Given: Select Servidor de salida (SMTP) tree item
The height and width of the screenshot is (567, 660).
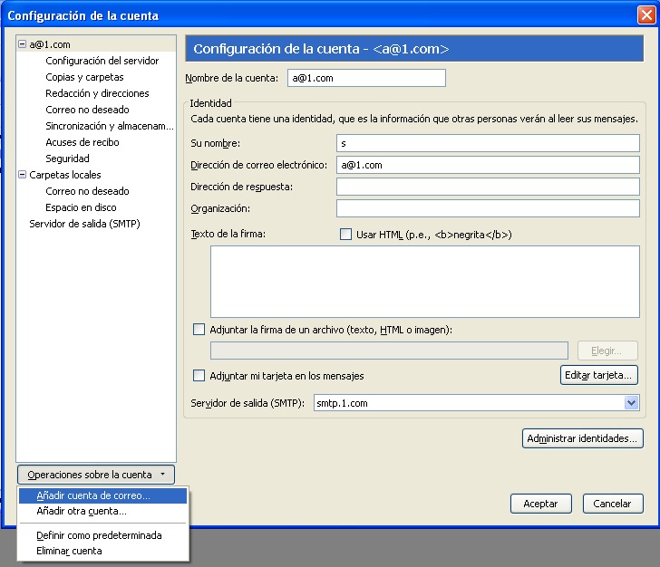Looking at the screenshot, I should [84, 224].
